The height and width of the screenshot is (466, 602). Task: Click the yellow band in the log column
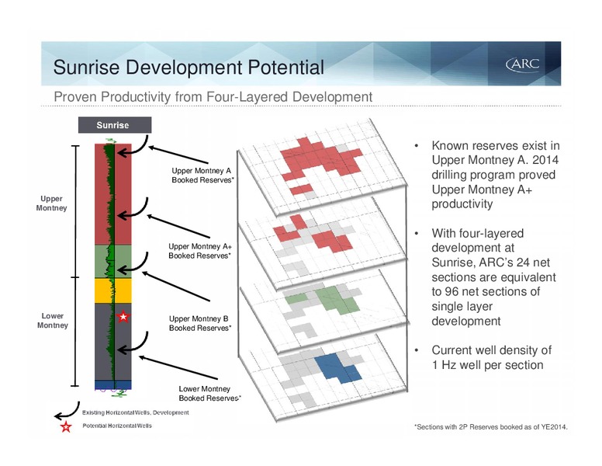click(x=113, y=290)
